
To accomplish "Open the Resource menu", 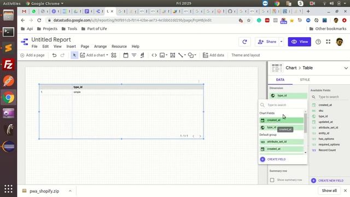I will coord(119,47).
